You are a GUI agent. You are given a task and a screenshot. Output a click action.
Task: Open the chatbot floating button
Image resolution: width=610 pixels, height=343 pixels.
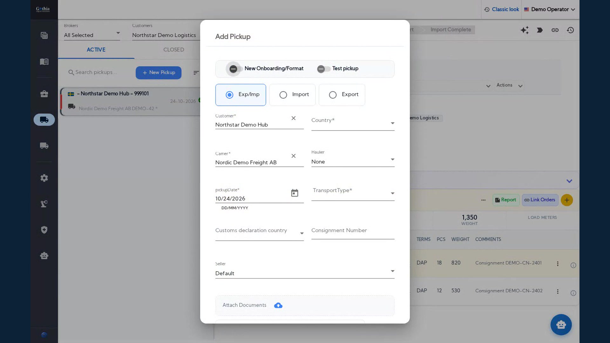pos(561,325)
